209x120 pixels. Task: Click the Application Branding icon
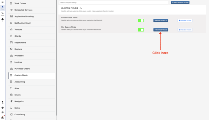12,16
